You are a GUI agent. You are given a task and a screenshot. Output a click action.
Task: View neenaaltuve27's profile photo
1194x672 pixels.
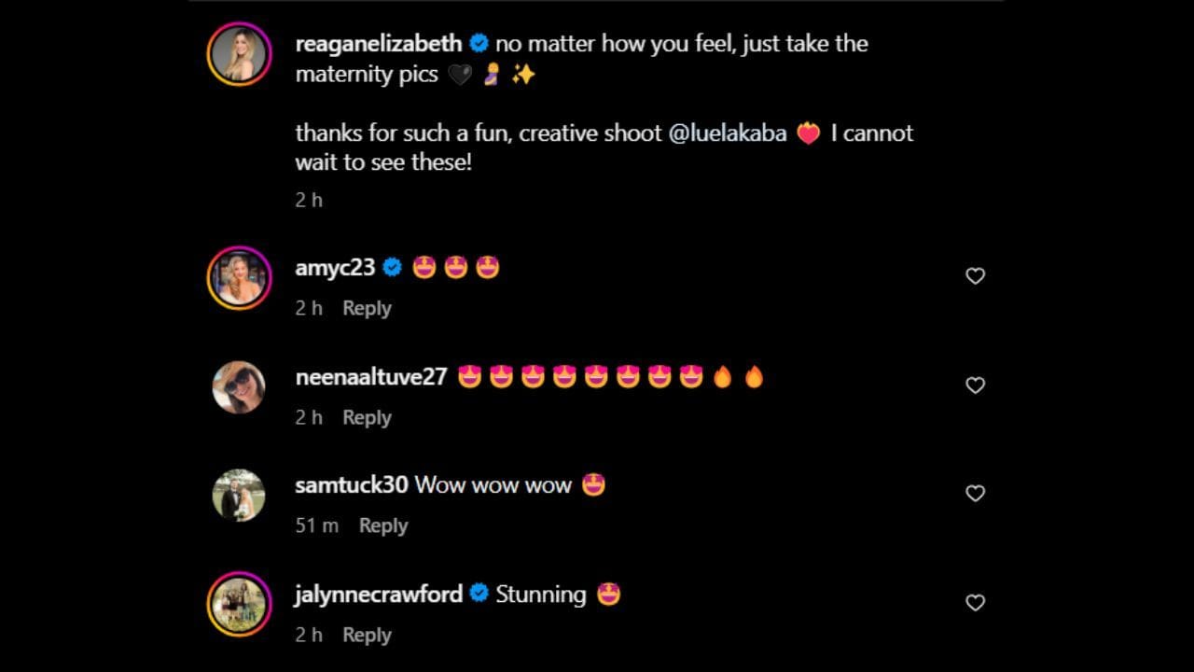[239, 386]
